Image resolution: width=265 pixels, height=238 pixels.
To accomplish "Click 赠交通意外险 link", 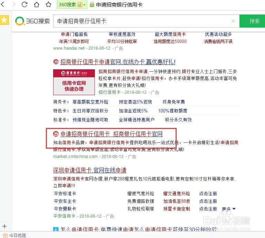I will click(x=176, y=194).
